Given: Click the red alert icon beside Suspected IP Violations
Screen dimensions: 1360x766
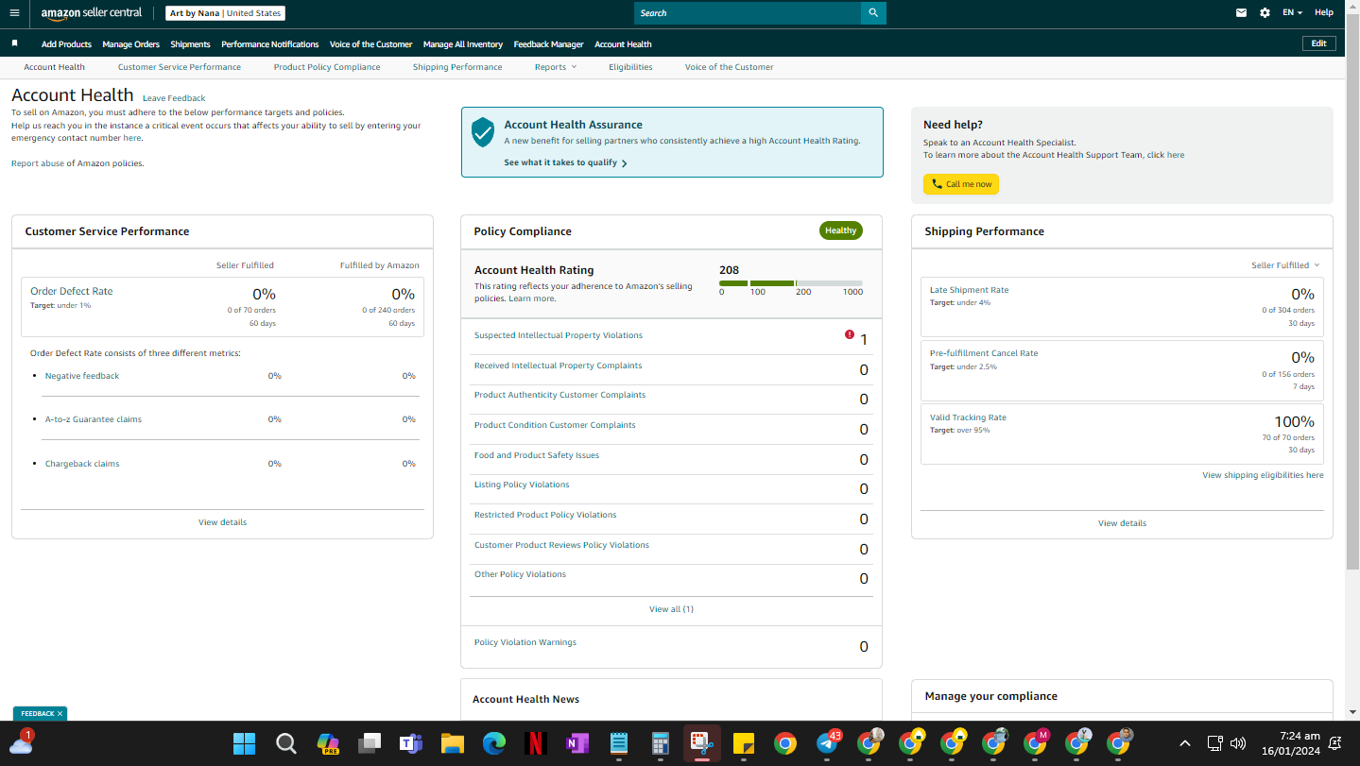Looking at the screenshot, I should click(849, 334).
